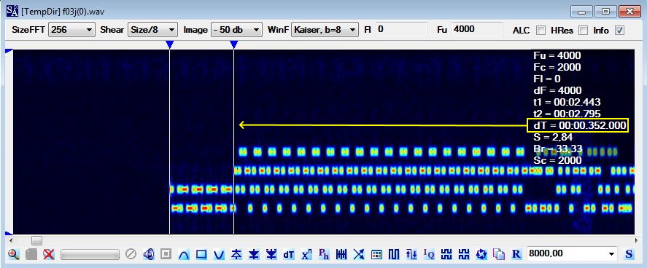The image size is (647, 268).
Task: Click the IQ tool icon
Action: point(429,254)
